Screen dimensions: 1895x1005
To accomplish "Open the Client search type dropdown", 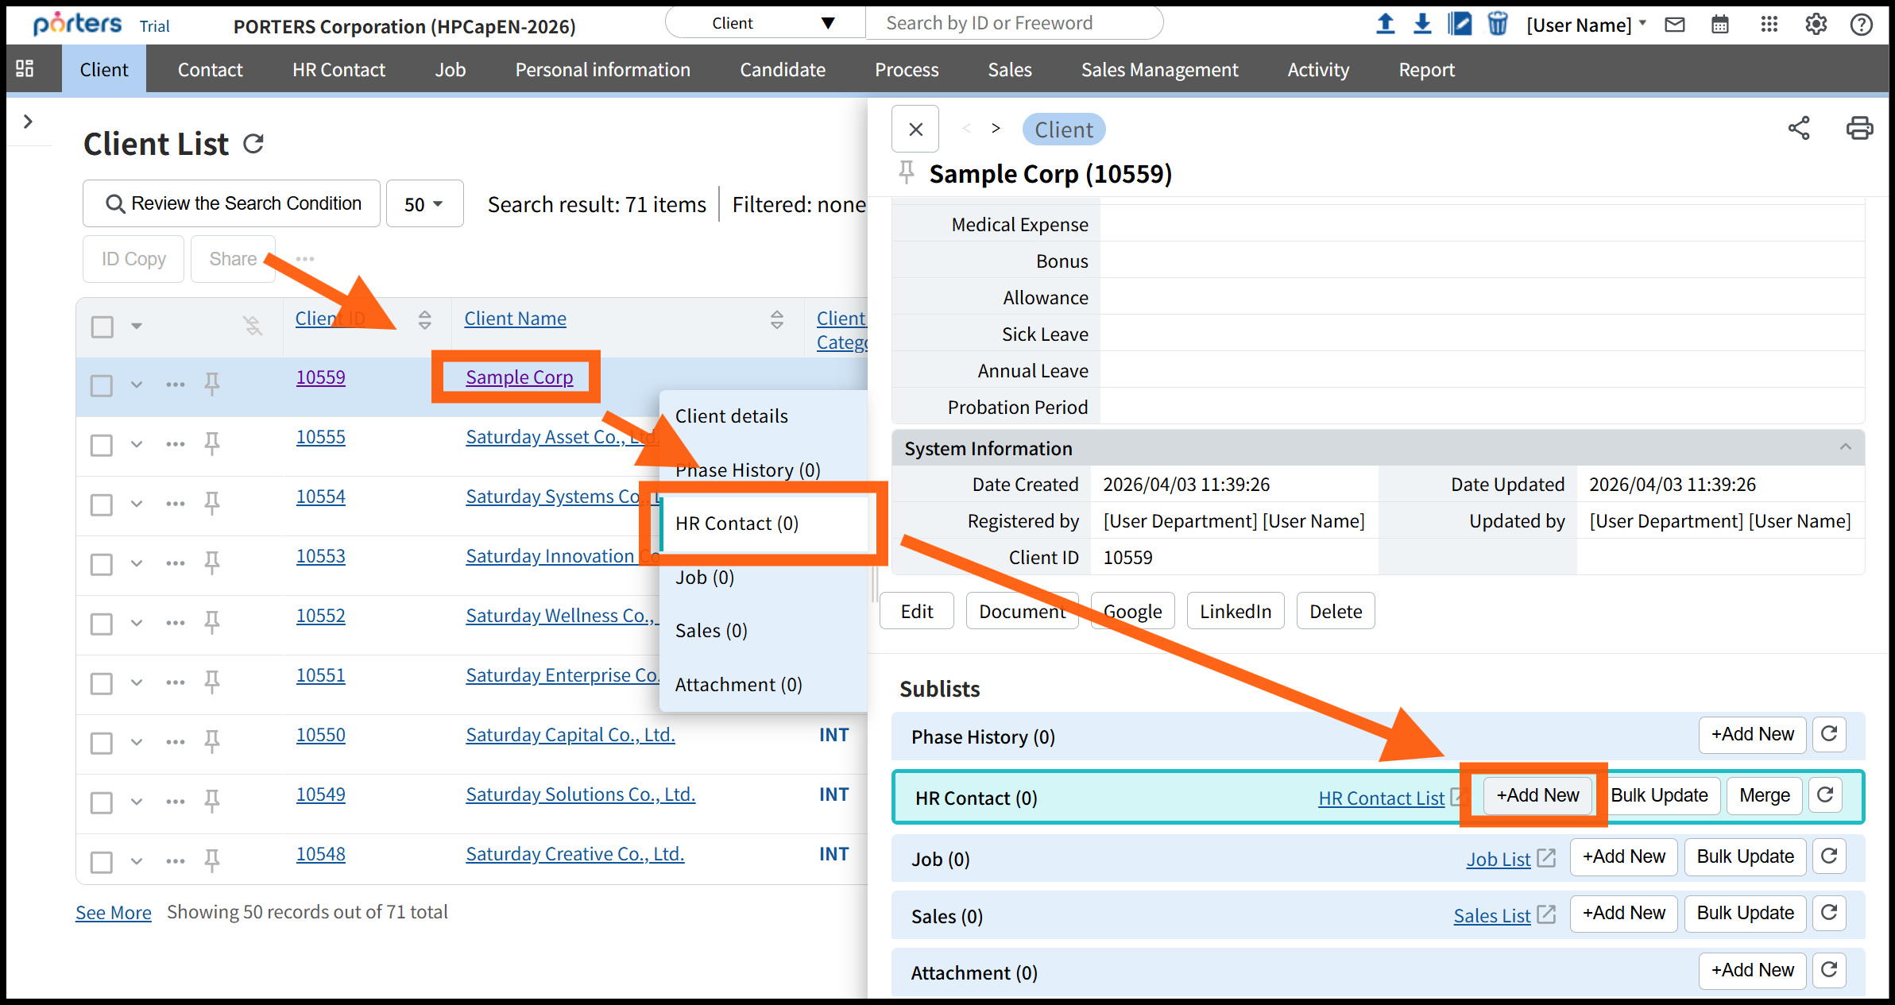I will (764, 23).
